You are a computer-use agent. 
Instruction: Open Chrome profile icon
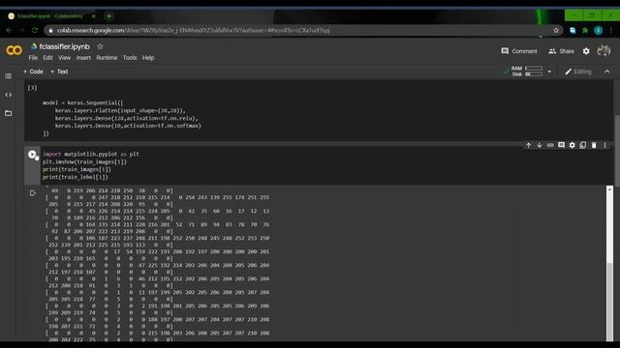pos(599,30)
